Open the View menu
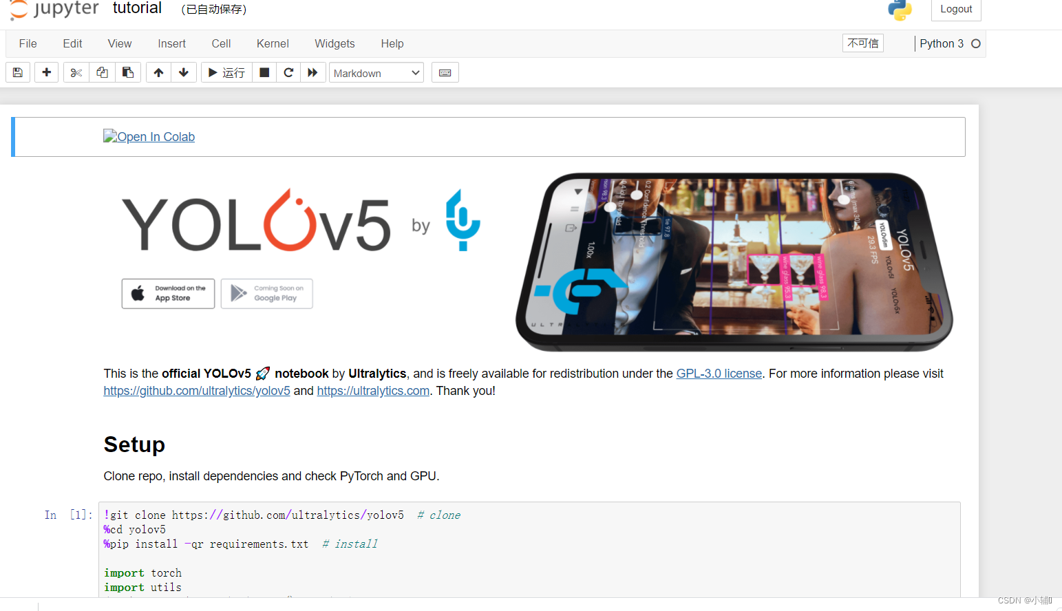 tap(120, 43)
